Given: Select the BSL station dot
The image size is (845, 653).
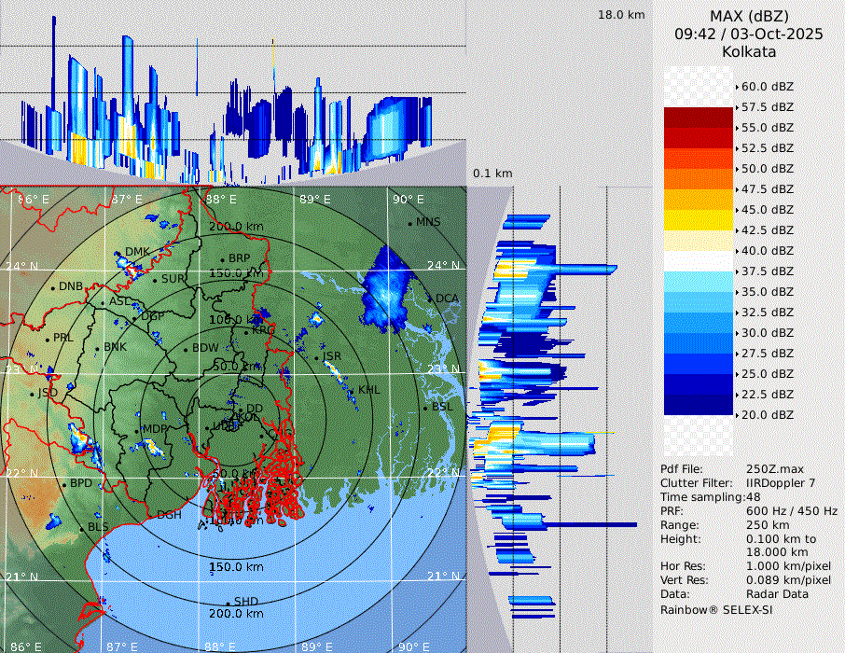Looking at the screenshot, I should 425,408.
